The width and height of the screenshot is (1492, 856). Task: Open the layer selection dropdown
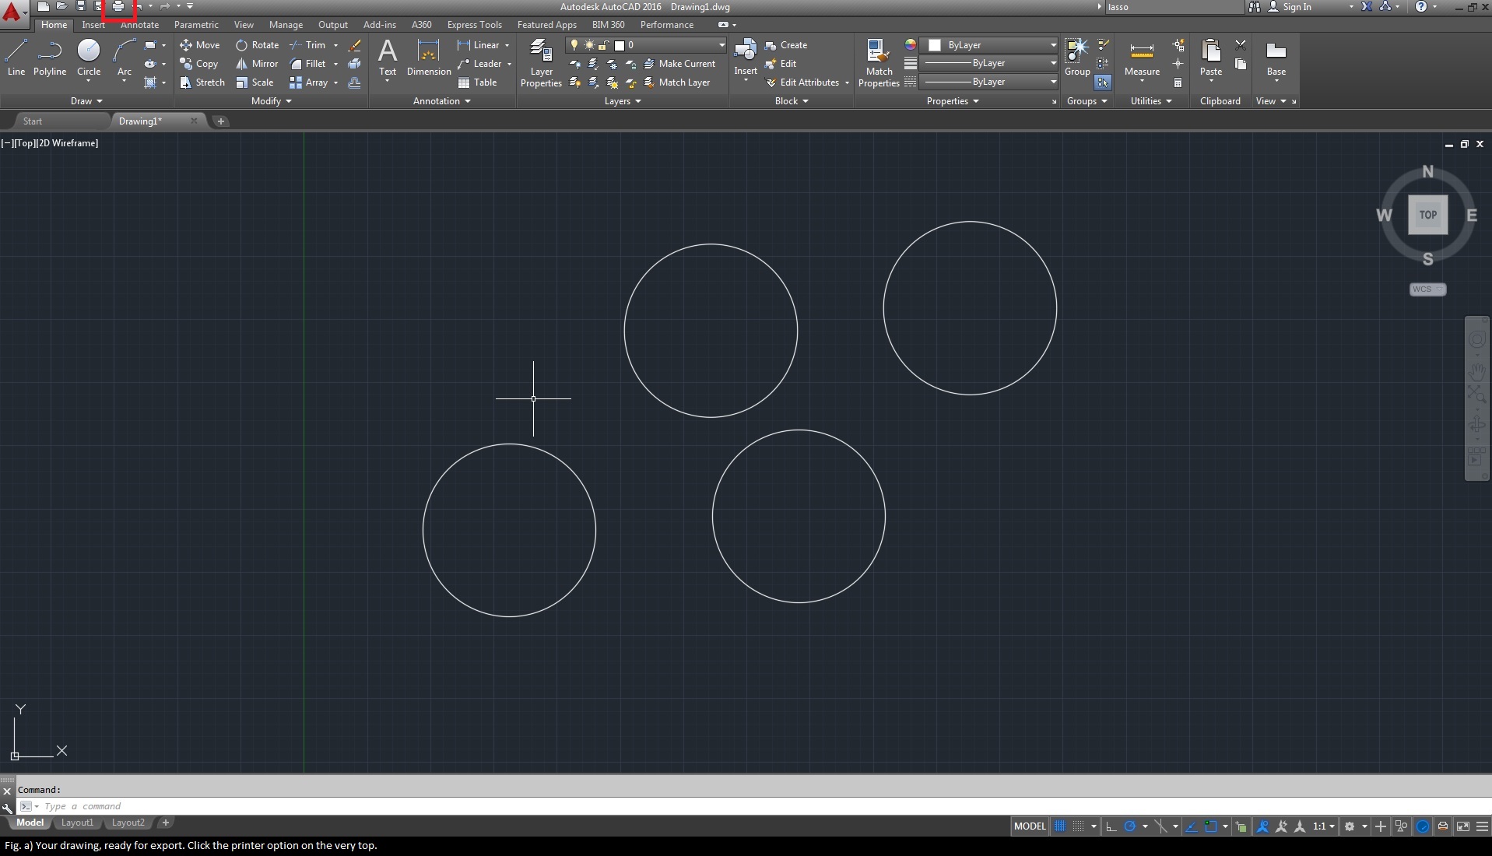tap(720, 45)
